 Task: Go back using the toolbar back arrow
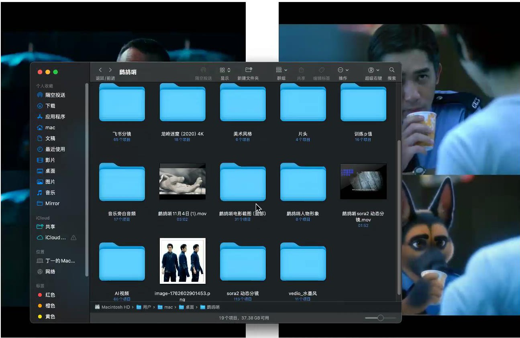100,70
